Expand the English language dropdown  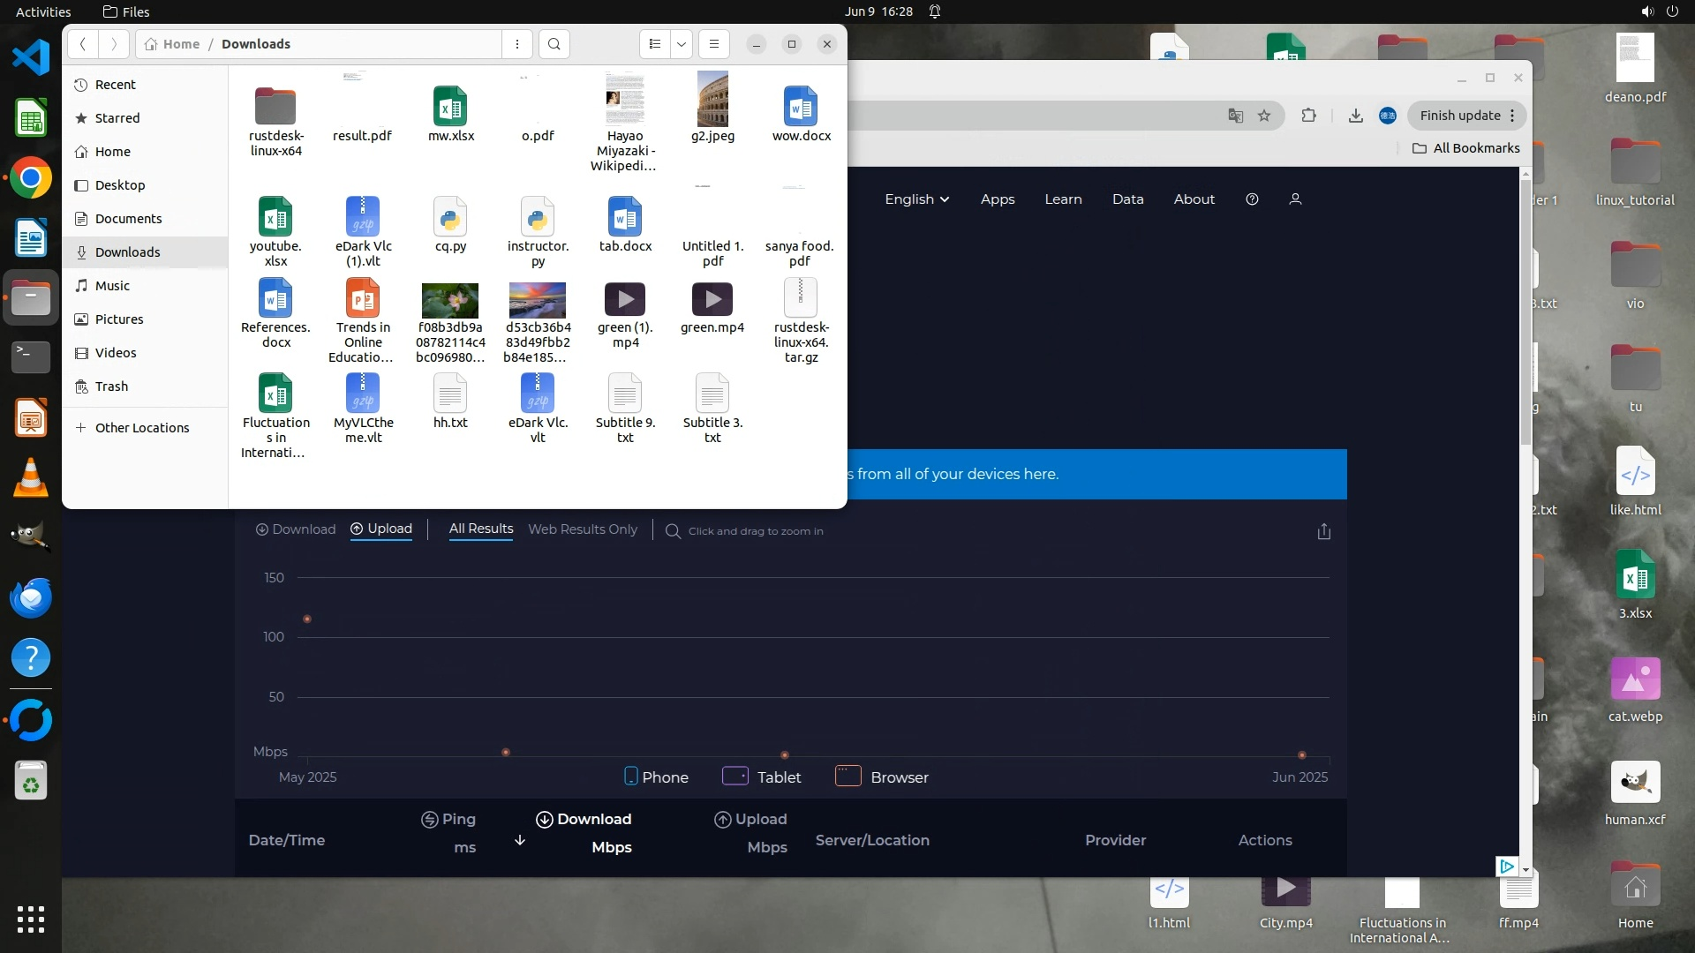pyautogui.click(x=916, y=199)
